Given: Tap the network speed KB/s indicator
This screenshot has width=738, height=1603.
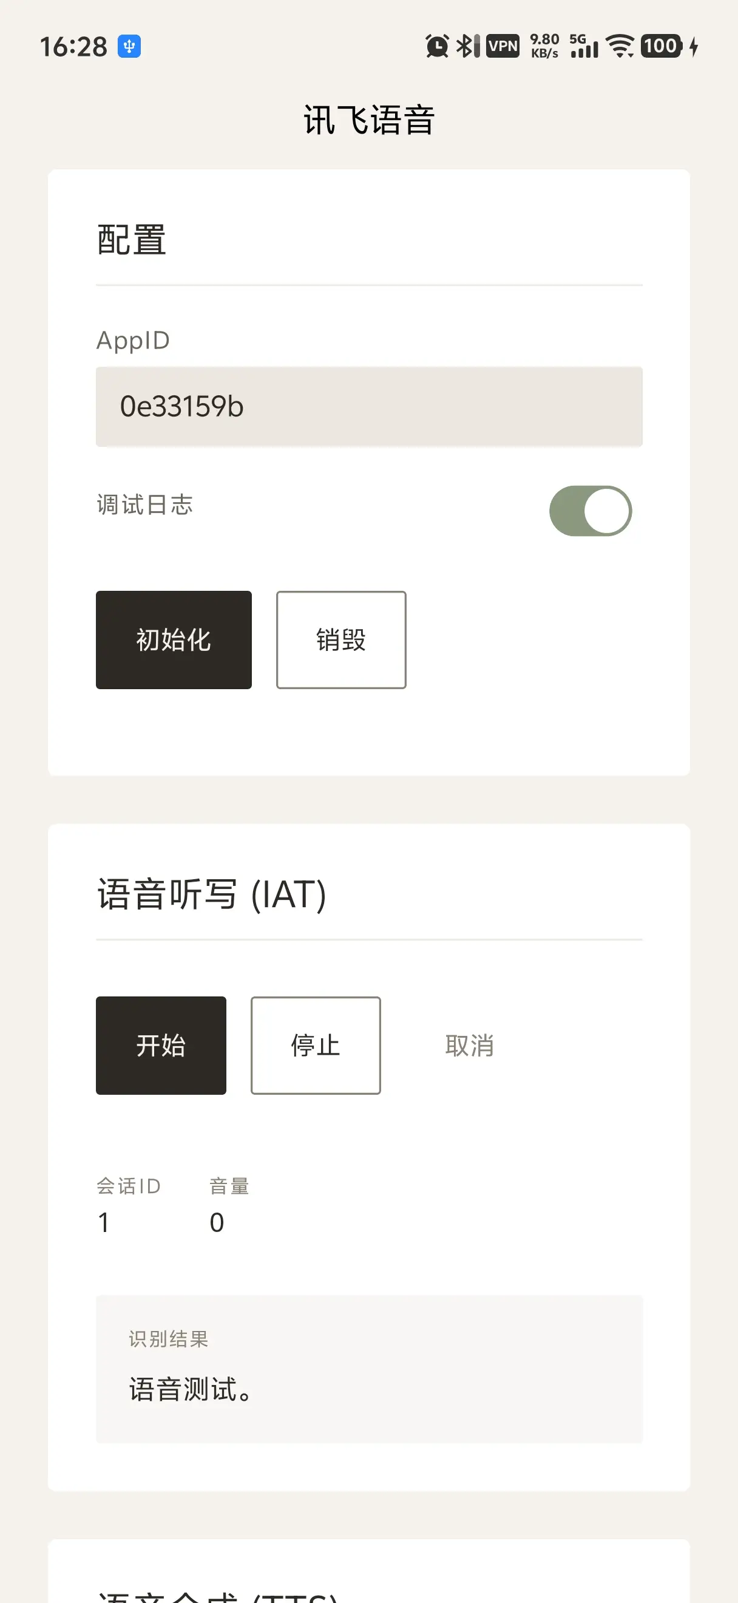Looking at the screenshot, I should [x=544, y=46].
